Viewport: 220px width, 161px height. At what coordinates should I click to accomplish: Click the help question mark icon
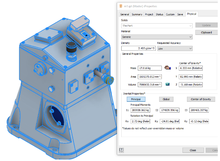click(x=121, y=150)
